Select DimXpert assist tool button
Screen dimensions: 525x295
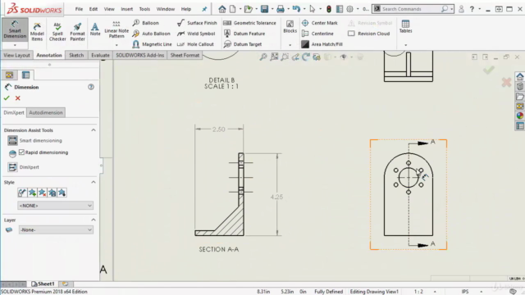pyautogui.click(x=13, y=167)
